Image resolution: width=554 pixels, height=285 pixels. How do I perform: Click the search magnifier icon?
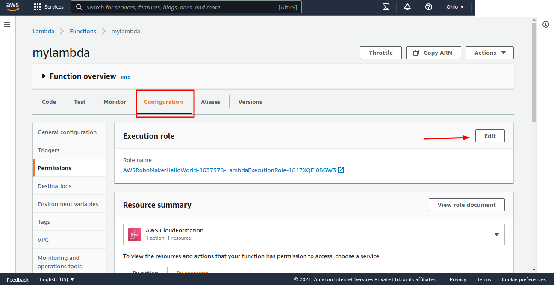click(x=79, y=7)
